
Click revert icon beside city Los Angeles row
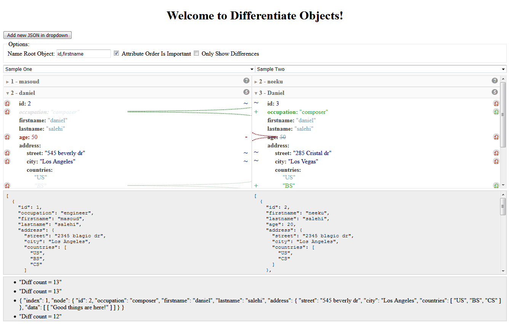point(7,161)
